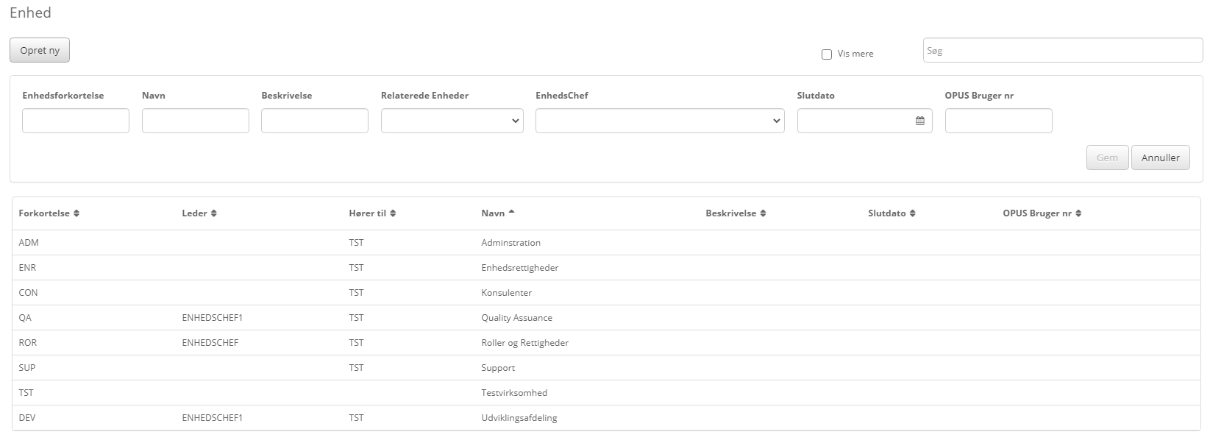Sort table by Forkortelse column arrows
Viewport: 1210px width, 443px height.
tap(76, 213)
